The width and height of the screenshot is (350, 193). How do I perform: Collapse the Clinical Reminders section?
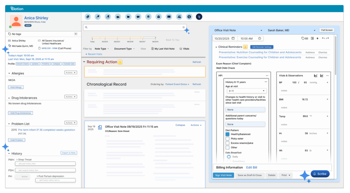point(216,47)
